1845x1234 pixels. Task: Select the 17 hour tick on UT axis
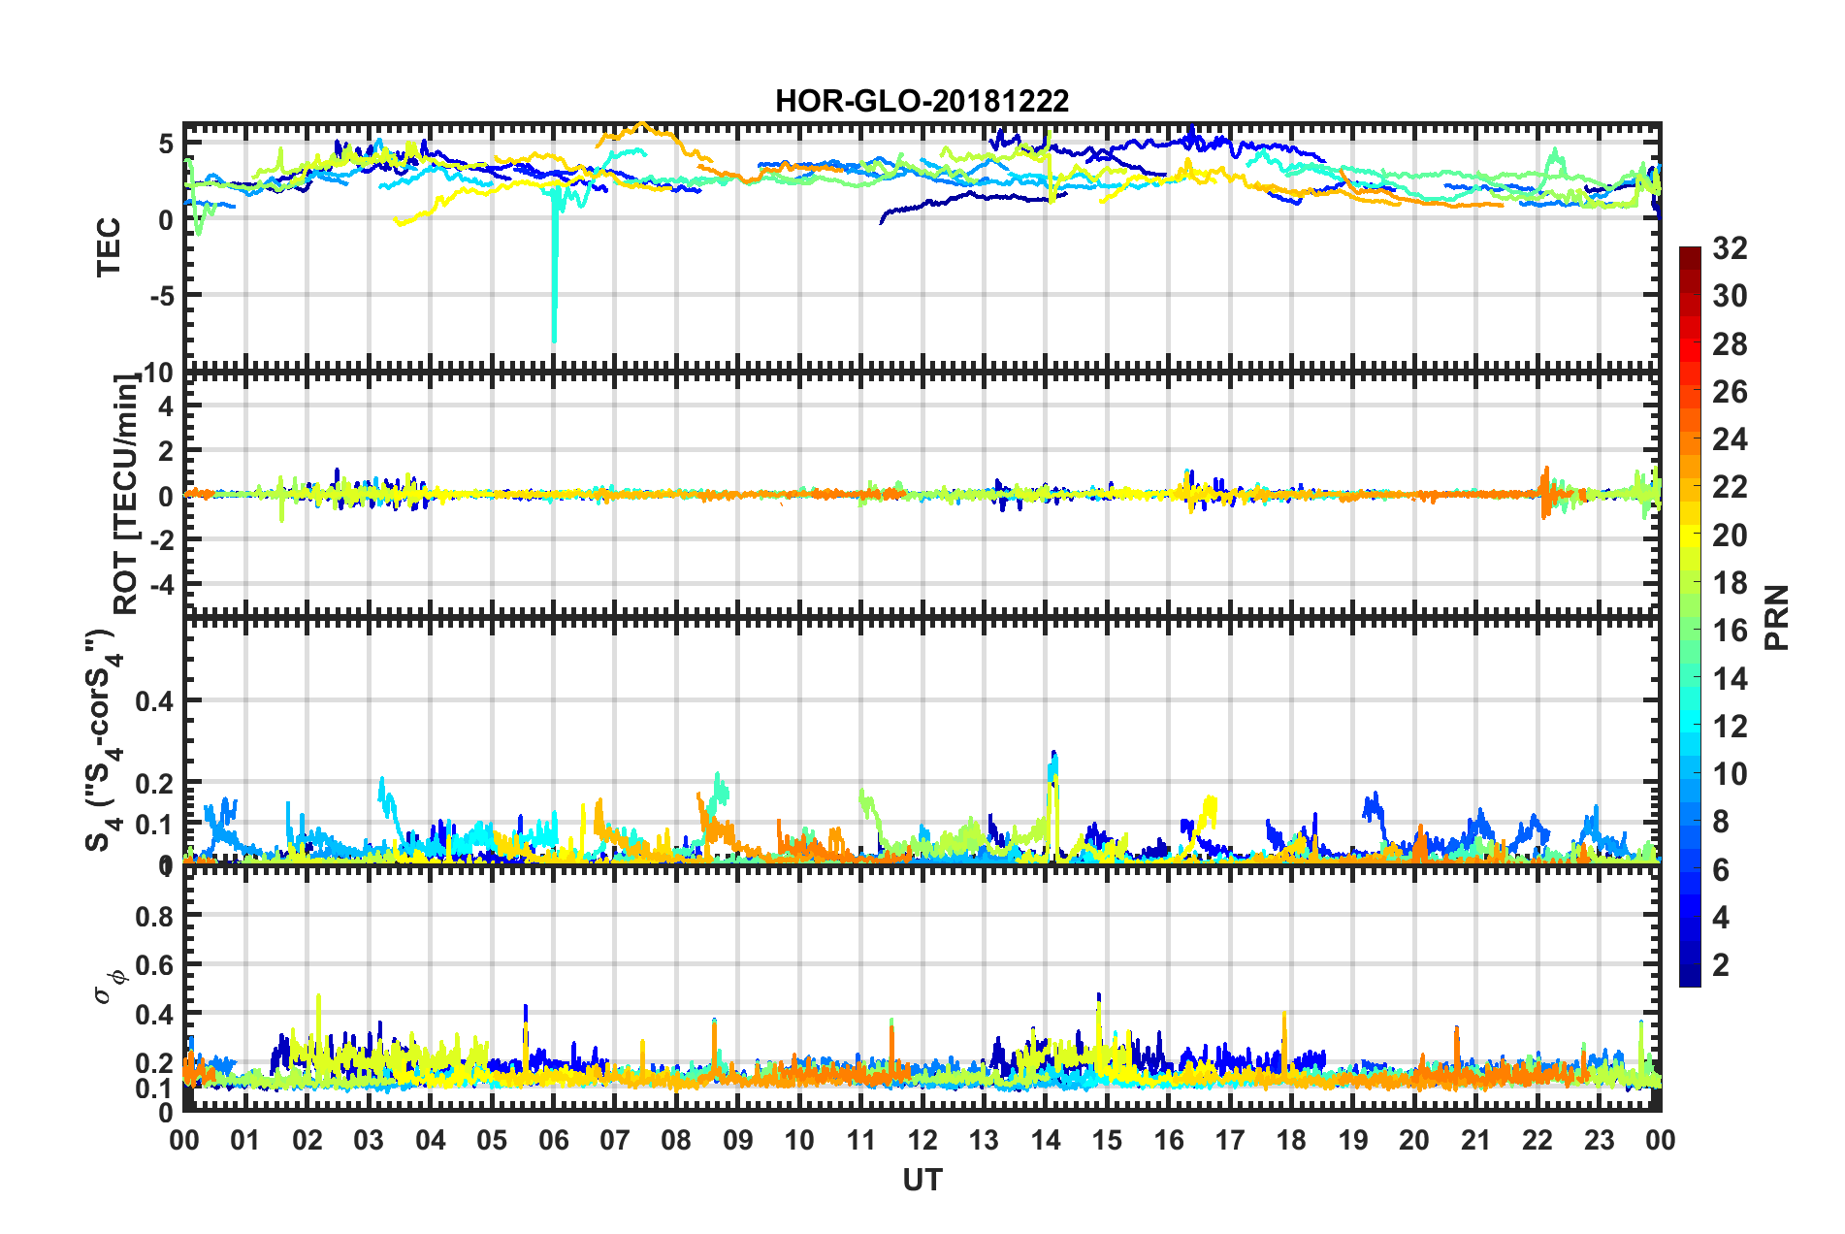pos(1230,1141)
